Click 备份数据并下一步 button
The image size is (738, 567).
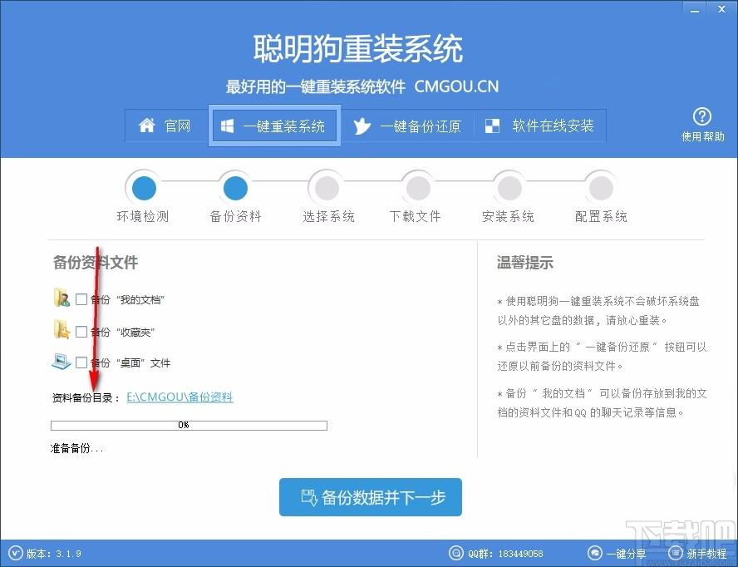coord(371,497)
